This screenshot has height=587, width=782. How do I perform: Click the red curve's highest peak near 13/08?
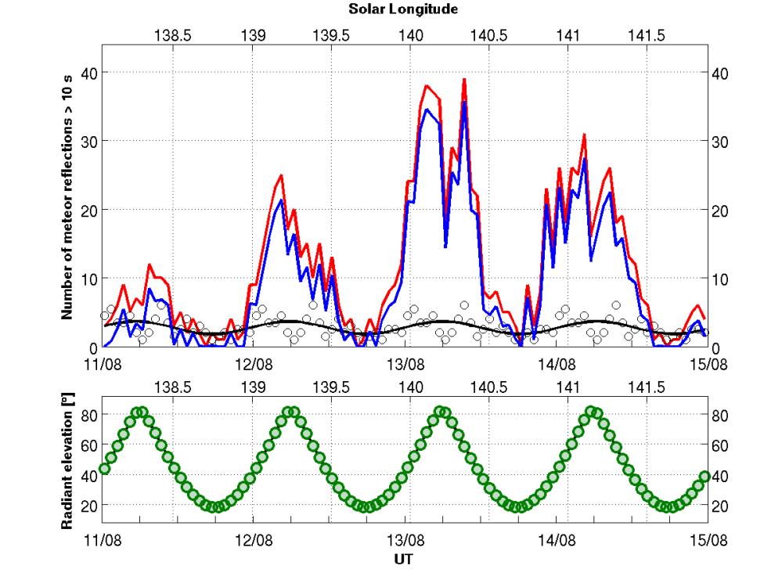point(465,79)
